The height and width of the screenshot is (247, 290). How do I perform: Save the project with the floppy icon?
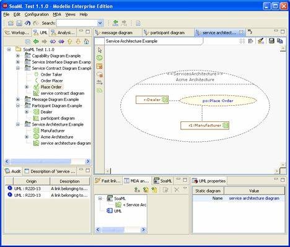click(x=19, y=24)
